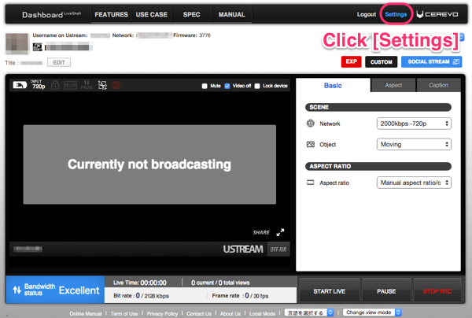472x318 pixels.
Task: Open the MANUAL menu item
Action: point(232,14)
